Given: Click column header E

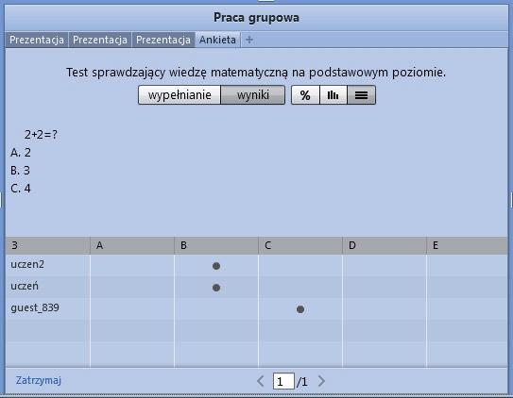Looking at the screenshot, I should [468, 245].
